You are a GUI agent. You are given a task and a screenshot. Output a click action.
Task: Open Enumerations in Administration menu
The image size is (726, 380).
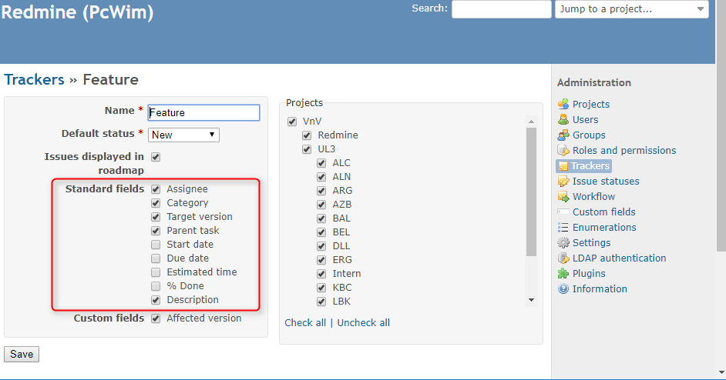604,228
